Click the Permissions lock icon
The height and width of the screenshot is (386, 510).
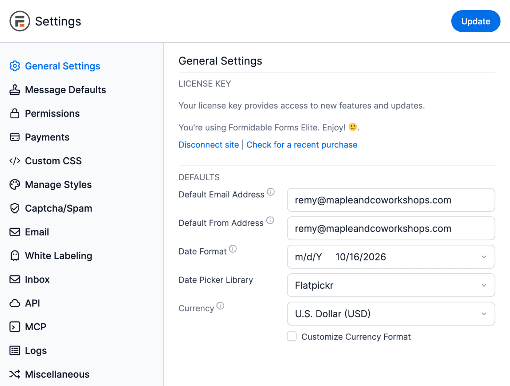15,113
